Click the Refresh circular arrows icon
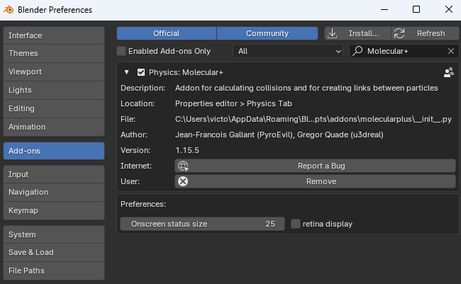This screenshot has height=284, width=461. (399, 33)
